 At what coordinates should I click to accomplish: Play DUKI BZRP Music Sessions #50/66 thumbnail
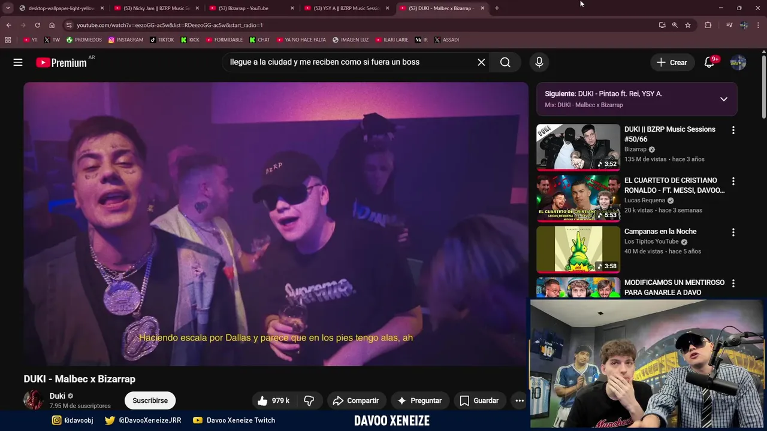578,147
